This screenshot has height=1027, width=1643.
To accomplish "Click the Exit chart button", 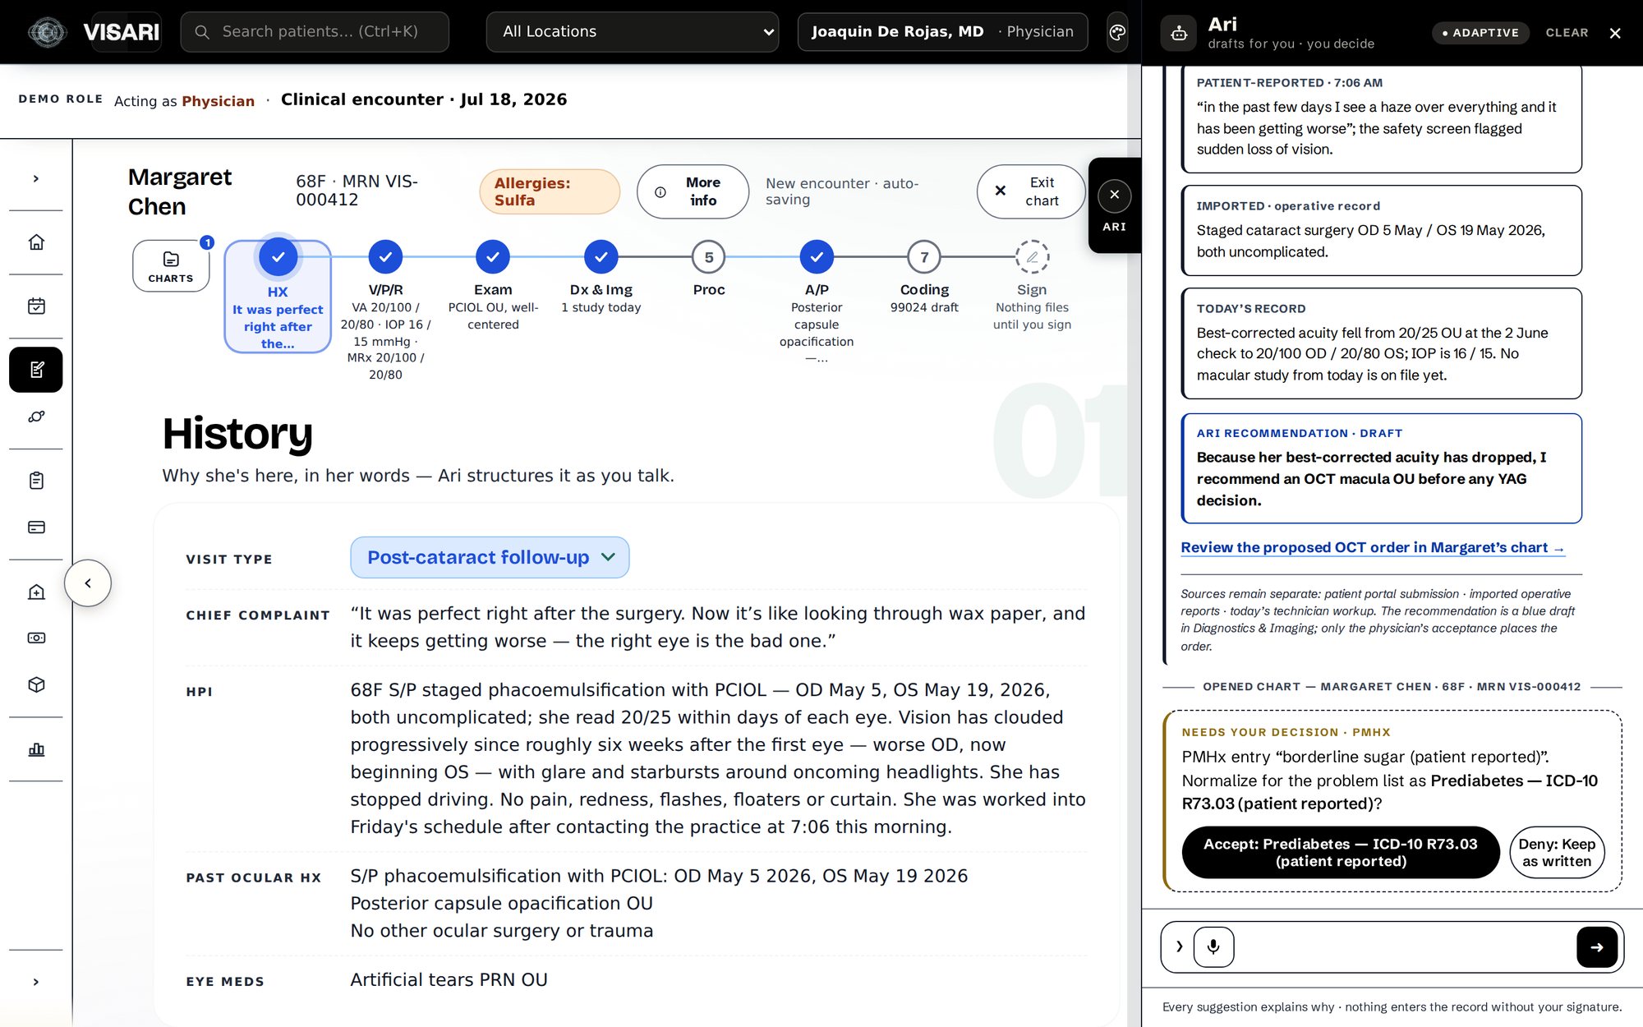I will click(1030, 191).
